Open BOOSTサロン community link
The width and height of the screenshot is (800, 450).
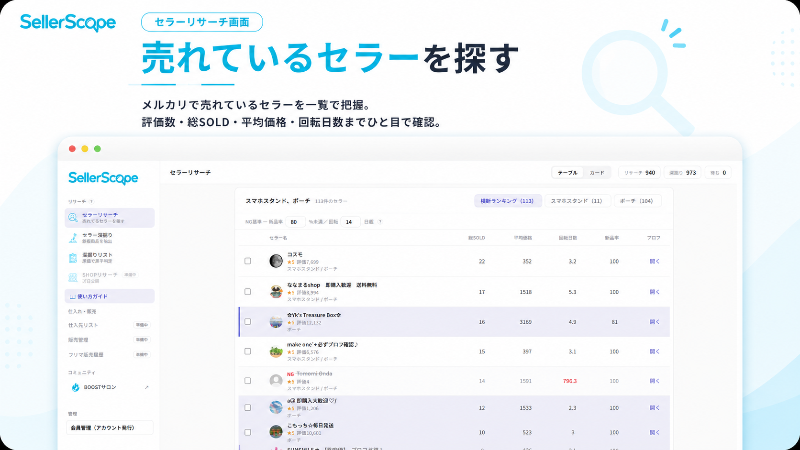[110, 387]
